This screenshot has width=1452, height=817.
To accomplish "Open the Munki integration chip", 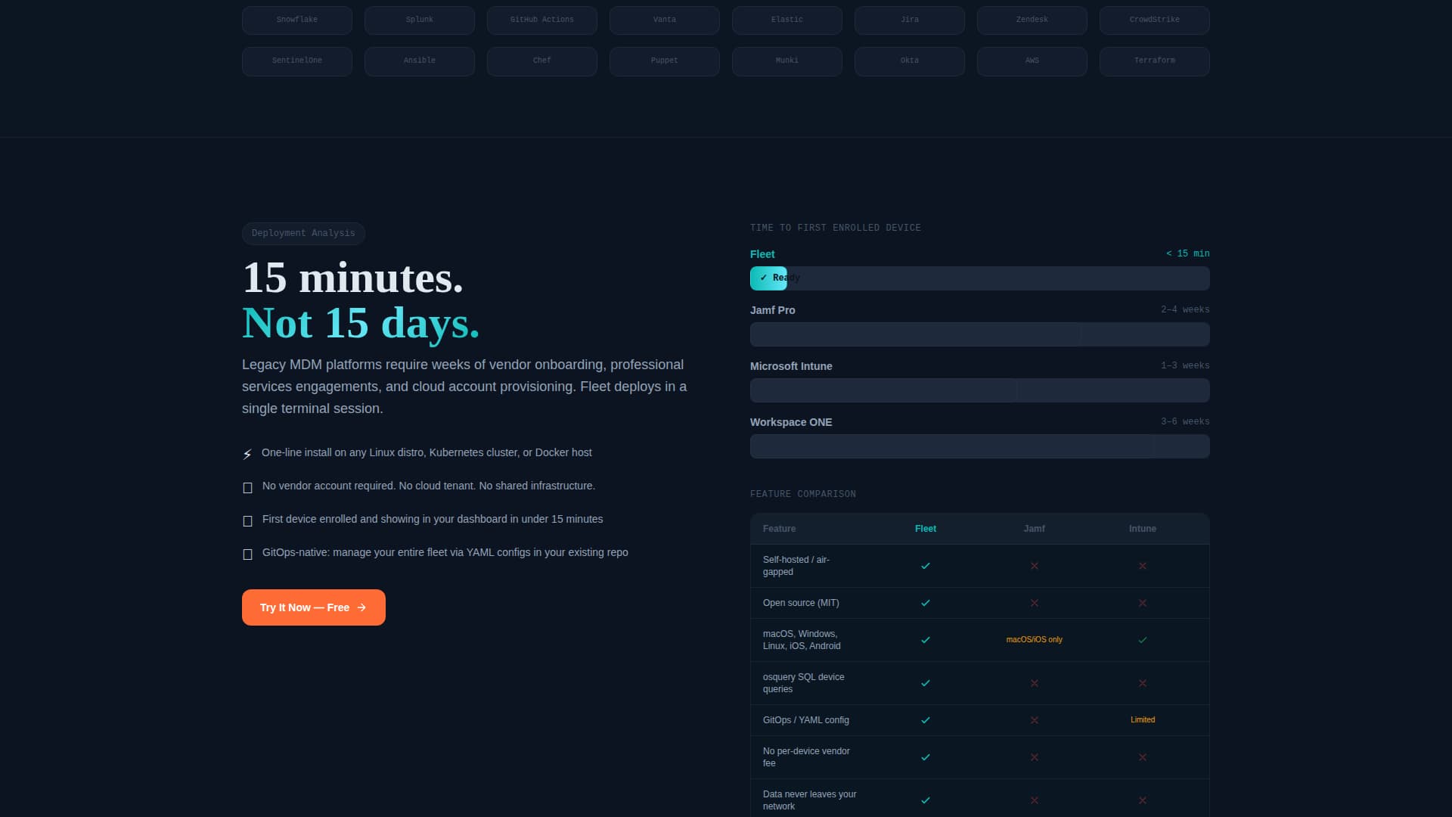I will click(787, 61).
